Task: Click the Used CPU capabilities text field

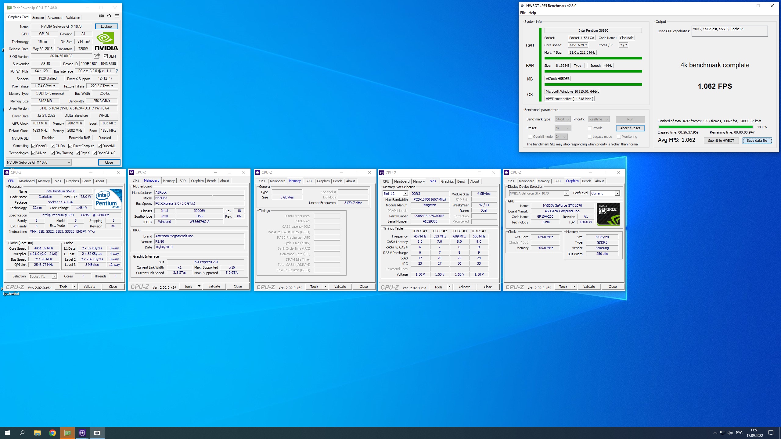Action: [x=729, y=31]
